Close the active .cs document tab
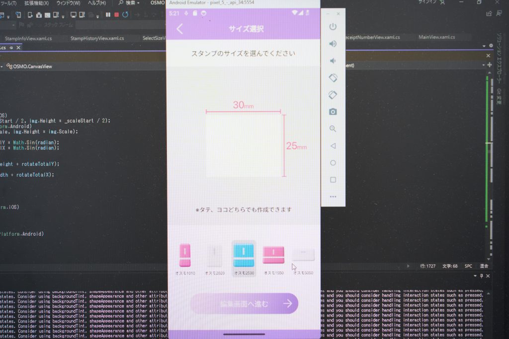Viewport: 509px width, 339px height. pos(18,48)
